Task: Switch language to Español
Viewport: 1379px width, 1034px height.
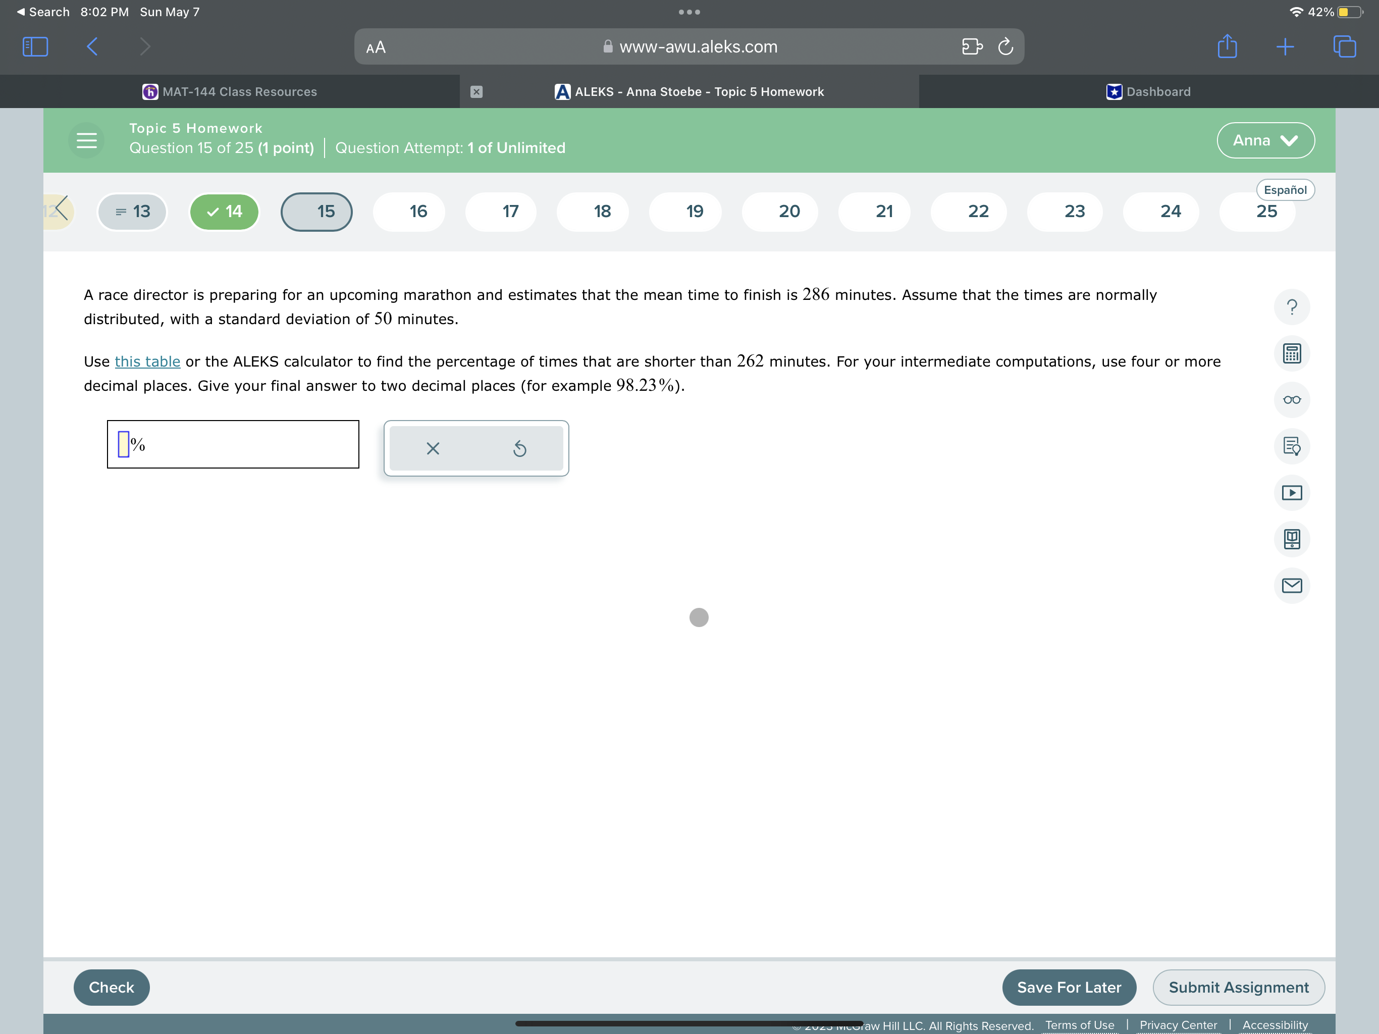Action: [1285, 190]
